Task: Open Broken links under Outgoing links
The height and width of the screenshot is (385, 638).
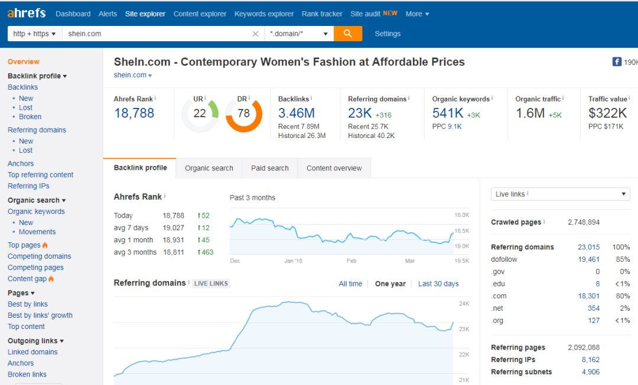Action: (x=27, y=374)
